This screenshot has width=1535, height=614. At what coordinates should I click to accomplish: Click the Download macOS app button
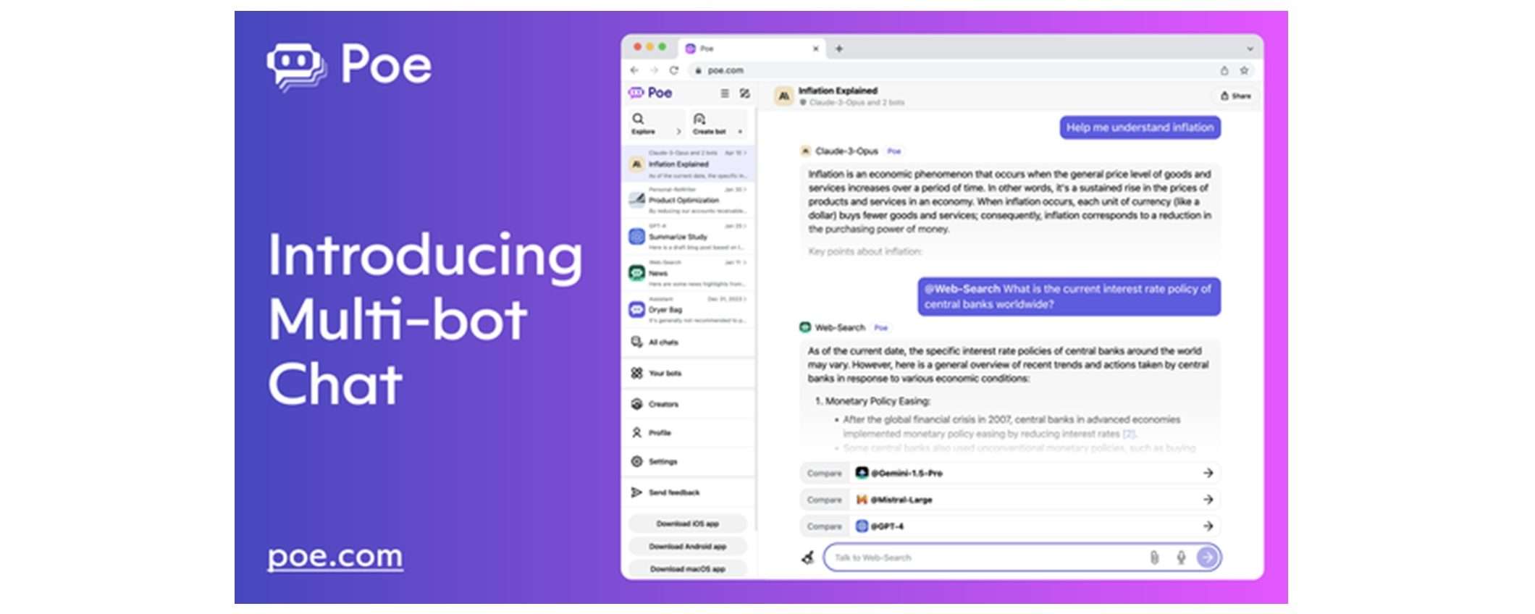pos(687,569)
